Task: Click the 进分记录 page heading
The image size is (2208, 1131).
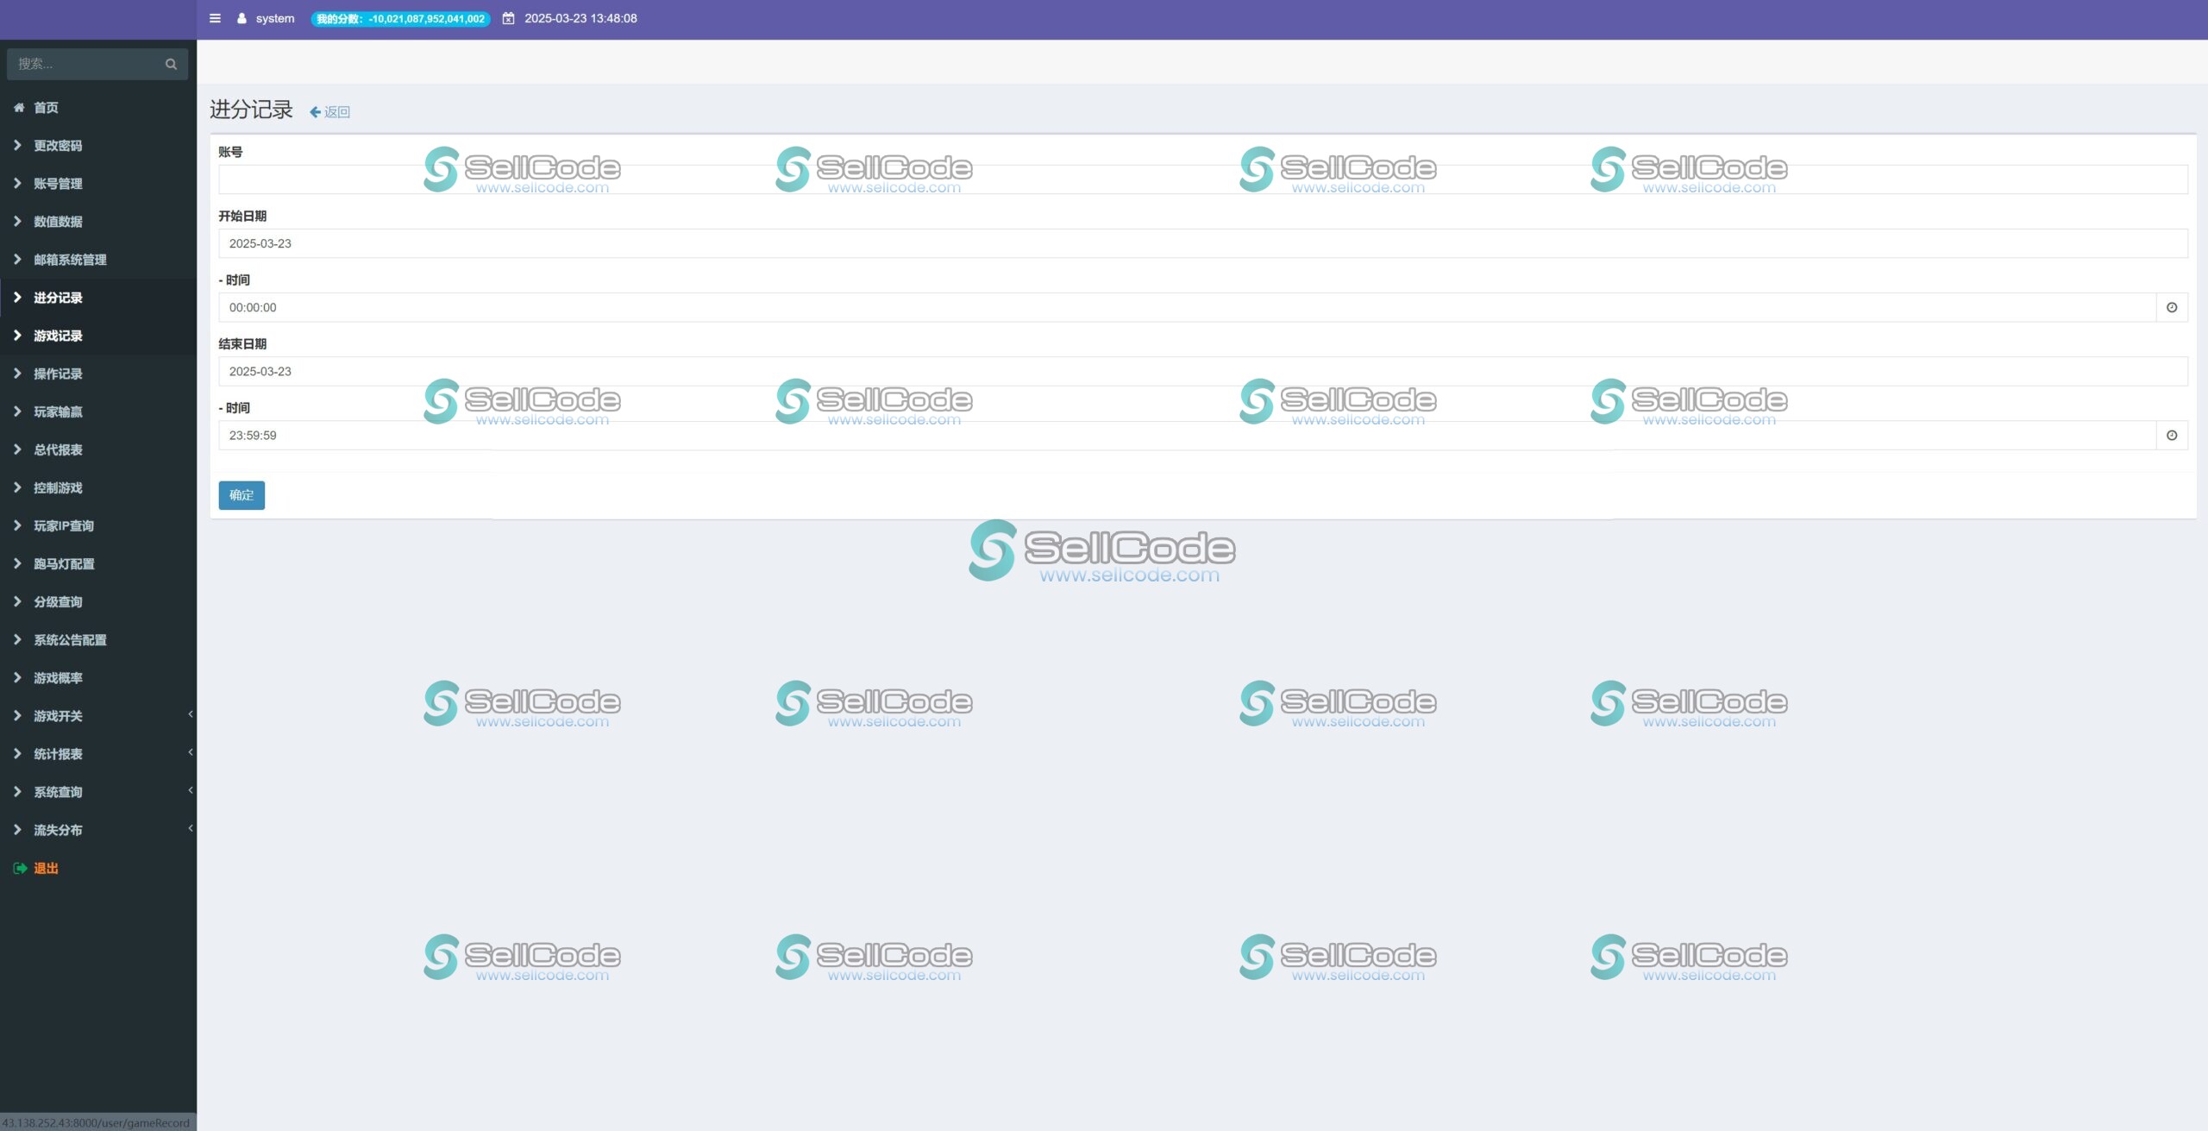Action: click(x=251, y=110)
